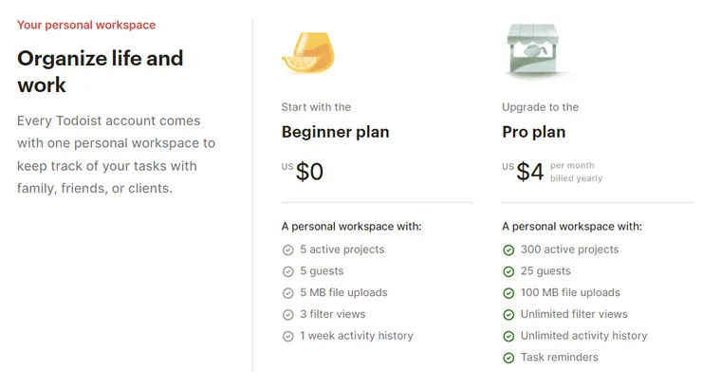Select the Pro plan heading

tap(533, 132)
